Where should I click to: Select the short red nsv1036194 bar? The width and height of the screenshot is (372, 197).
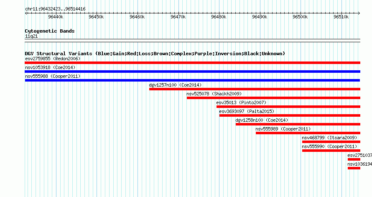click(354, 168)
